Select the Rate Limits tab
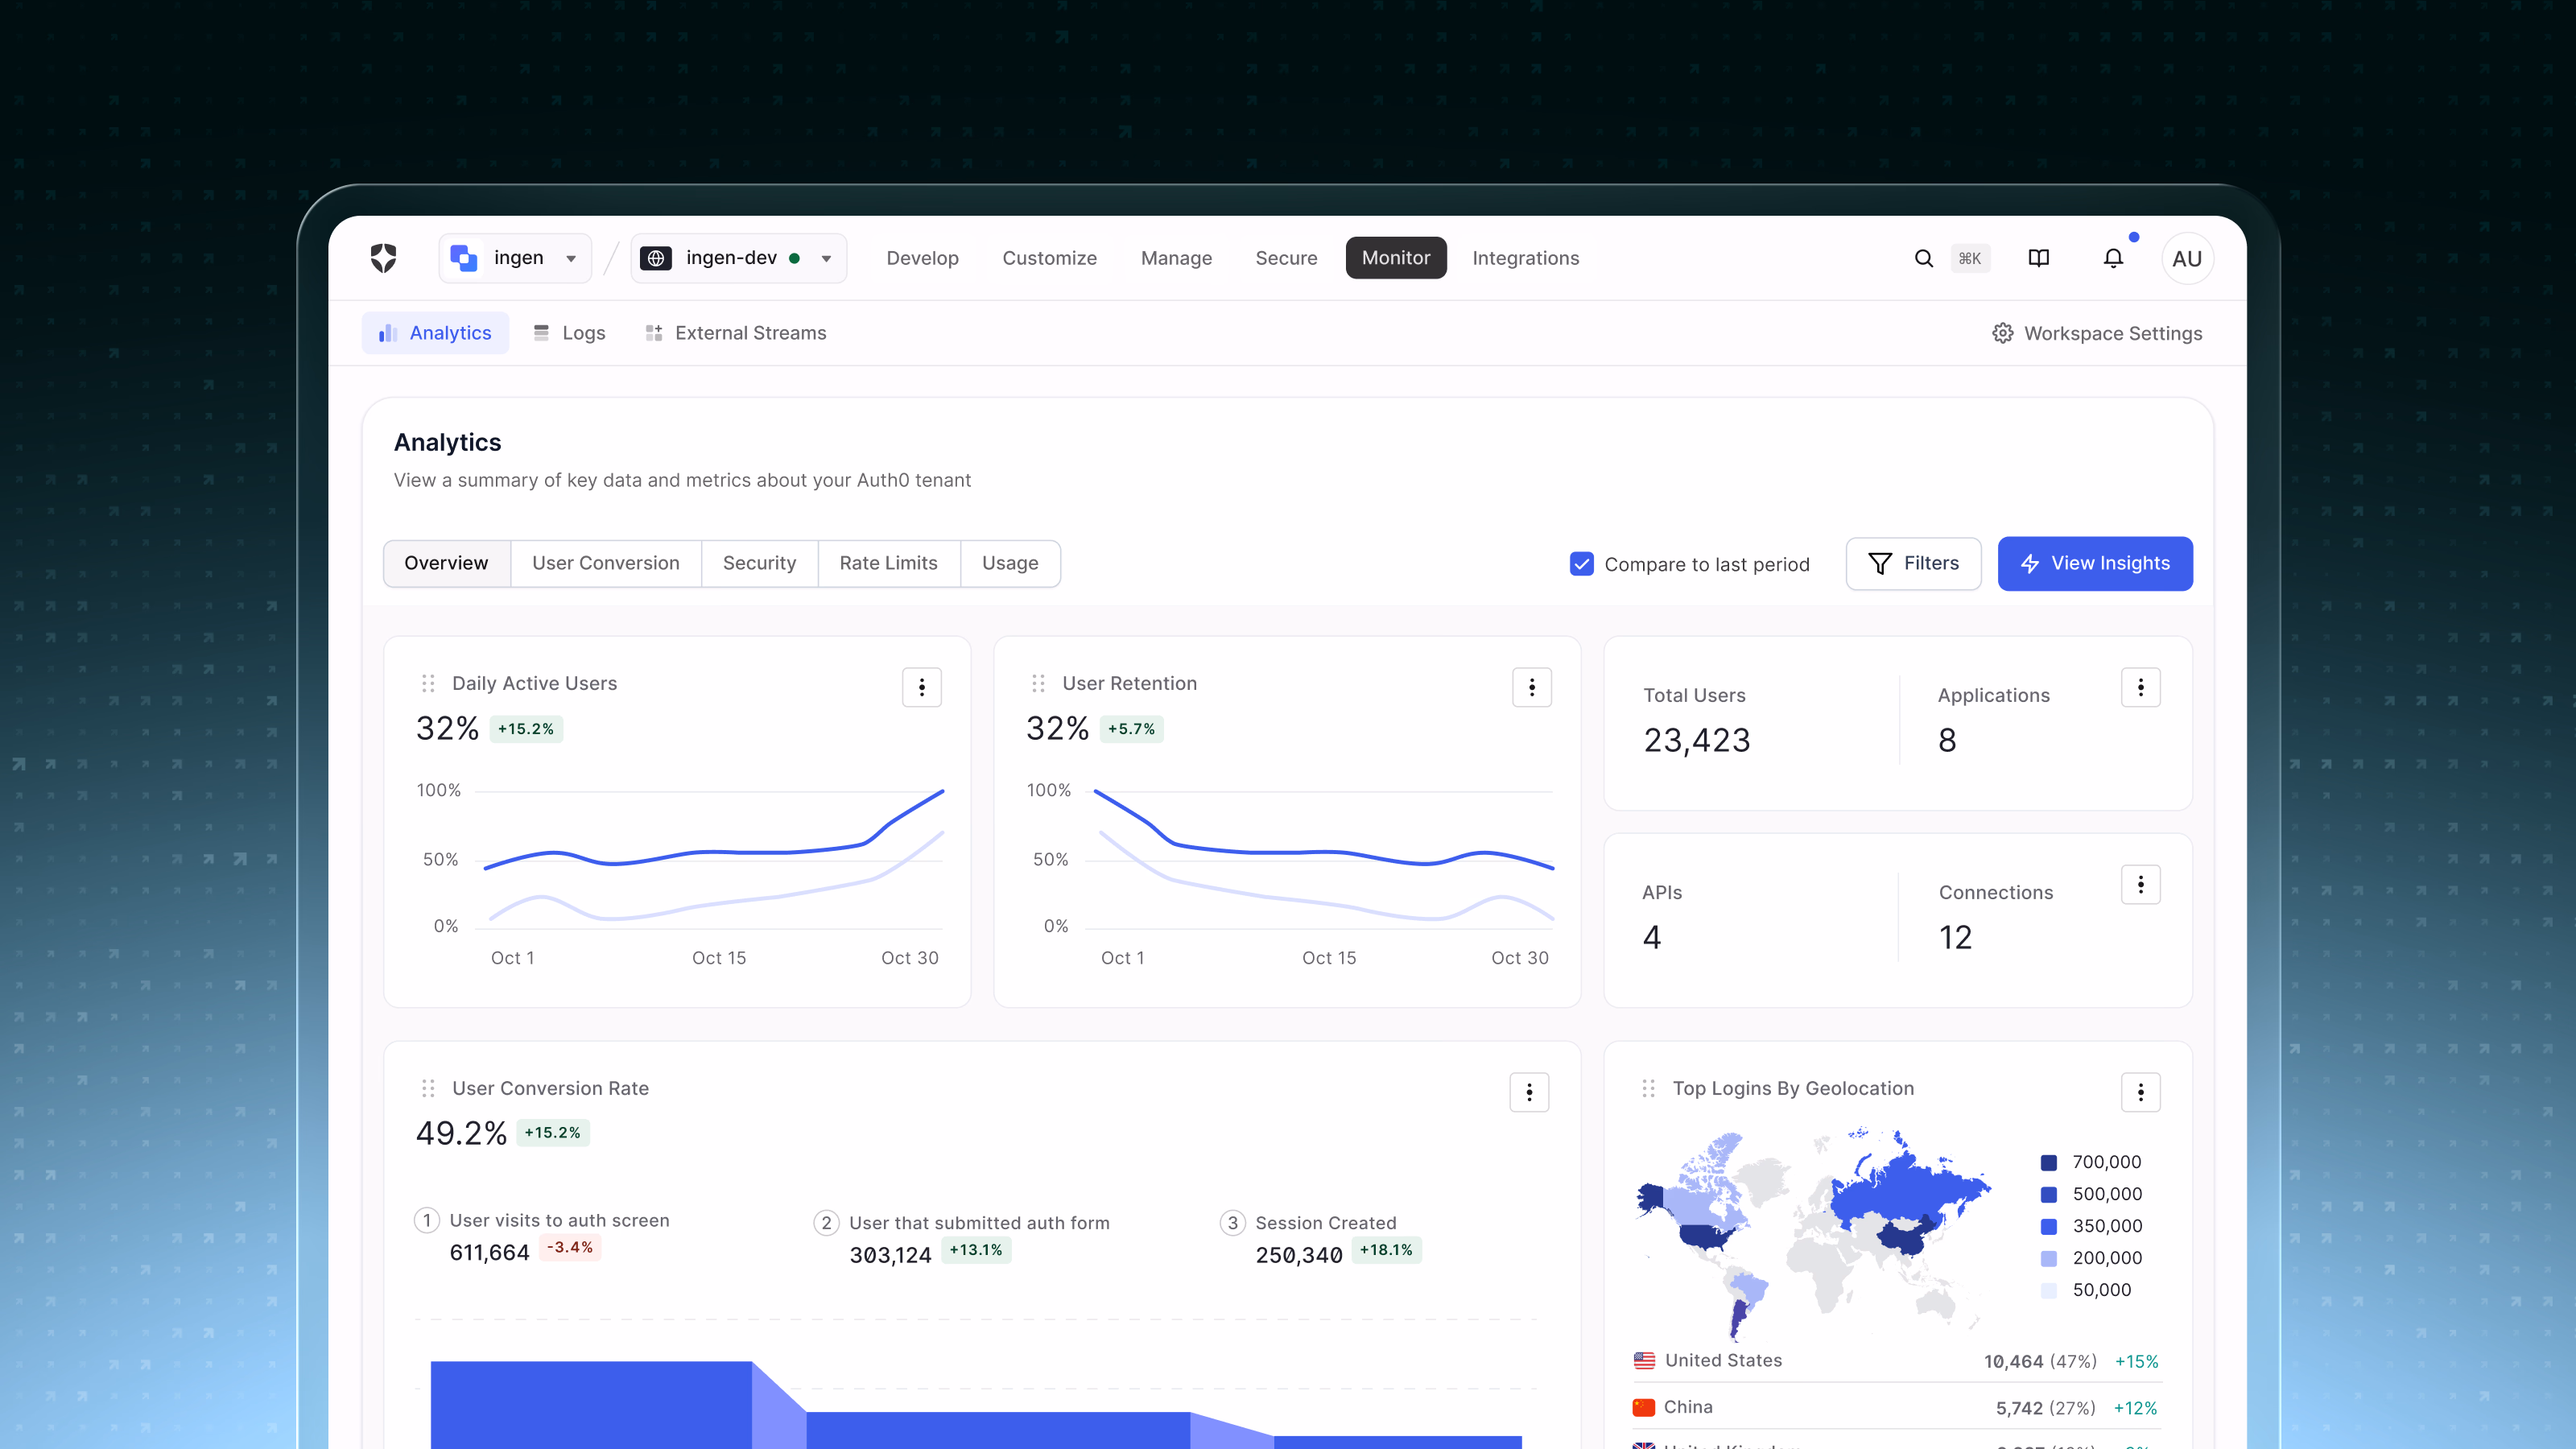The width and height of the screenshot is (2576, 1449). point(888,563)
